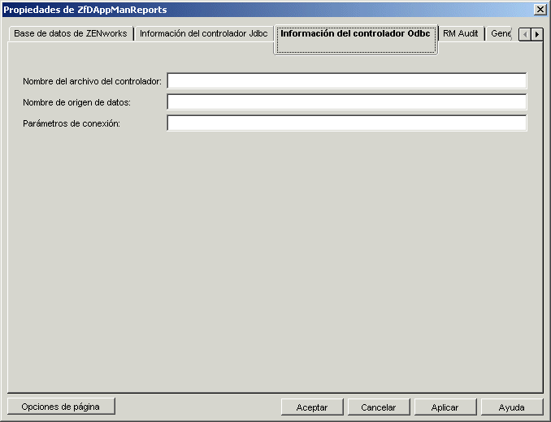Screen dimensions: 551x422
Task: Open the Opciones de página button
Action: (61, 407)
